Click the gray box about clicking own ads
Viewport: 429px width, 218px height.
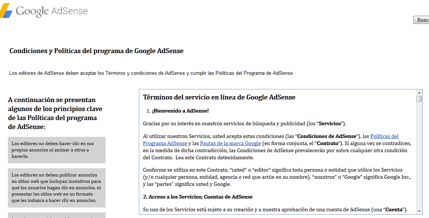57,150
